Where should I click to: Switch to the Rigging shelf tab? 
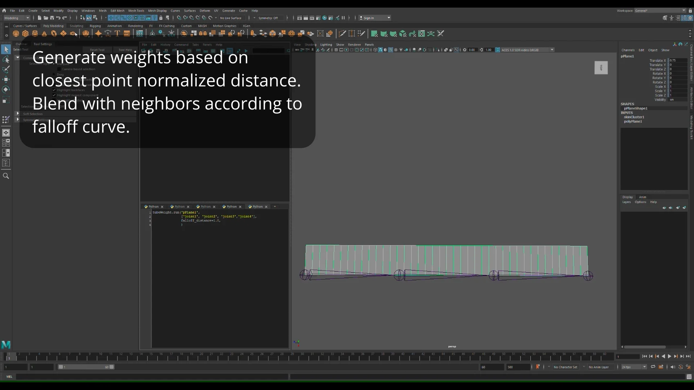point(95,26)
